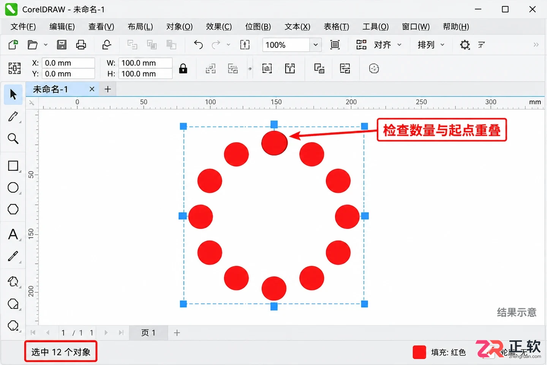Open the 查看(V) menu
This screenshot has width=547, height=365.
101,27
